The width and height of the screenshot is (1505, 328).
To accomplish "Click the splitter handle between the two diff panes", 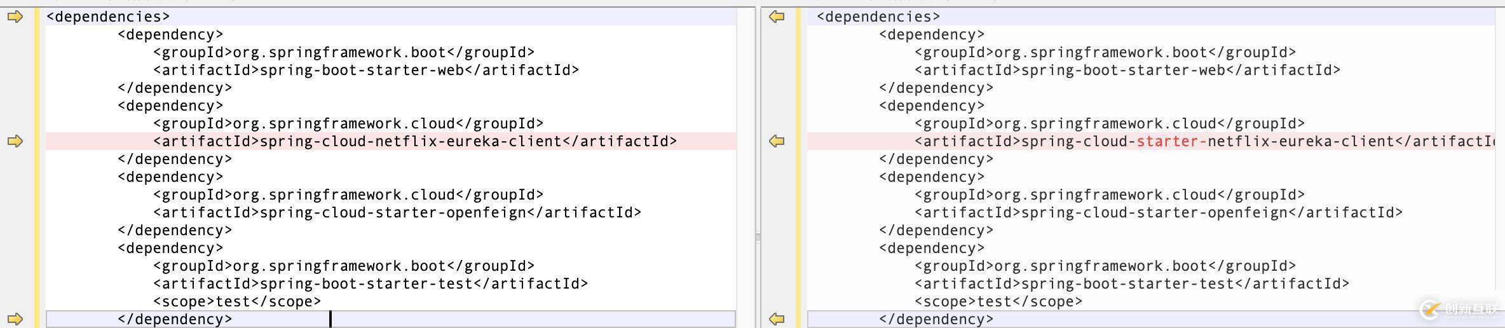I will (x=758, y=237).
